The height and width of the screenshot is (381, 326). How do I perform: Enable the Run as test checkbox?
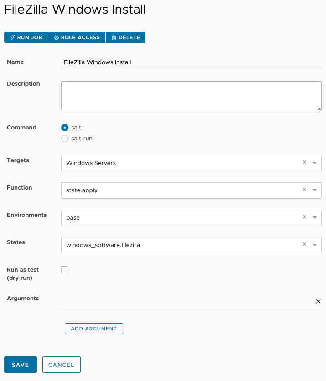coord(65,270)
